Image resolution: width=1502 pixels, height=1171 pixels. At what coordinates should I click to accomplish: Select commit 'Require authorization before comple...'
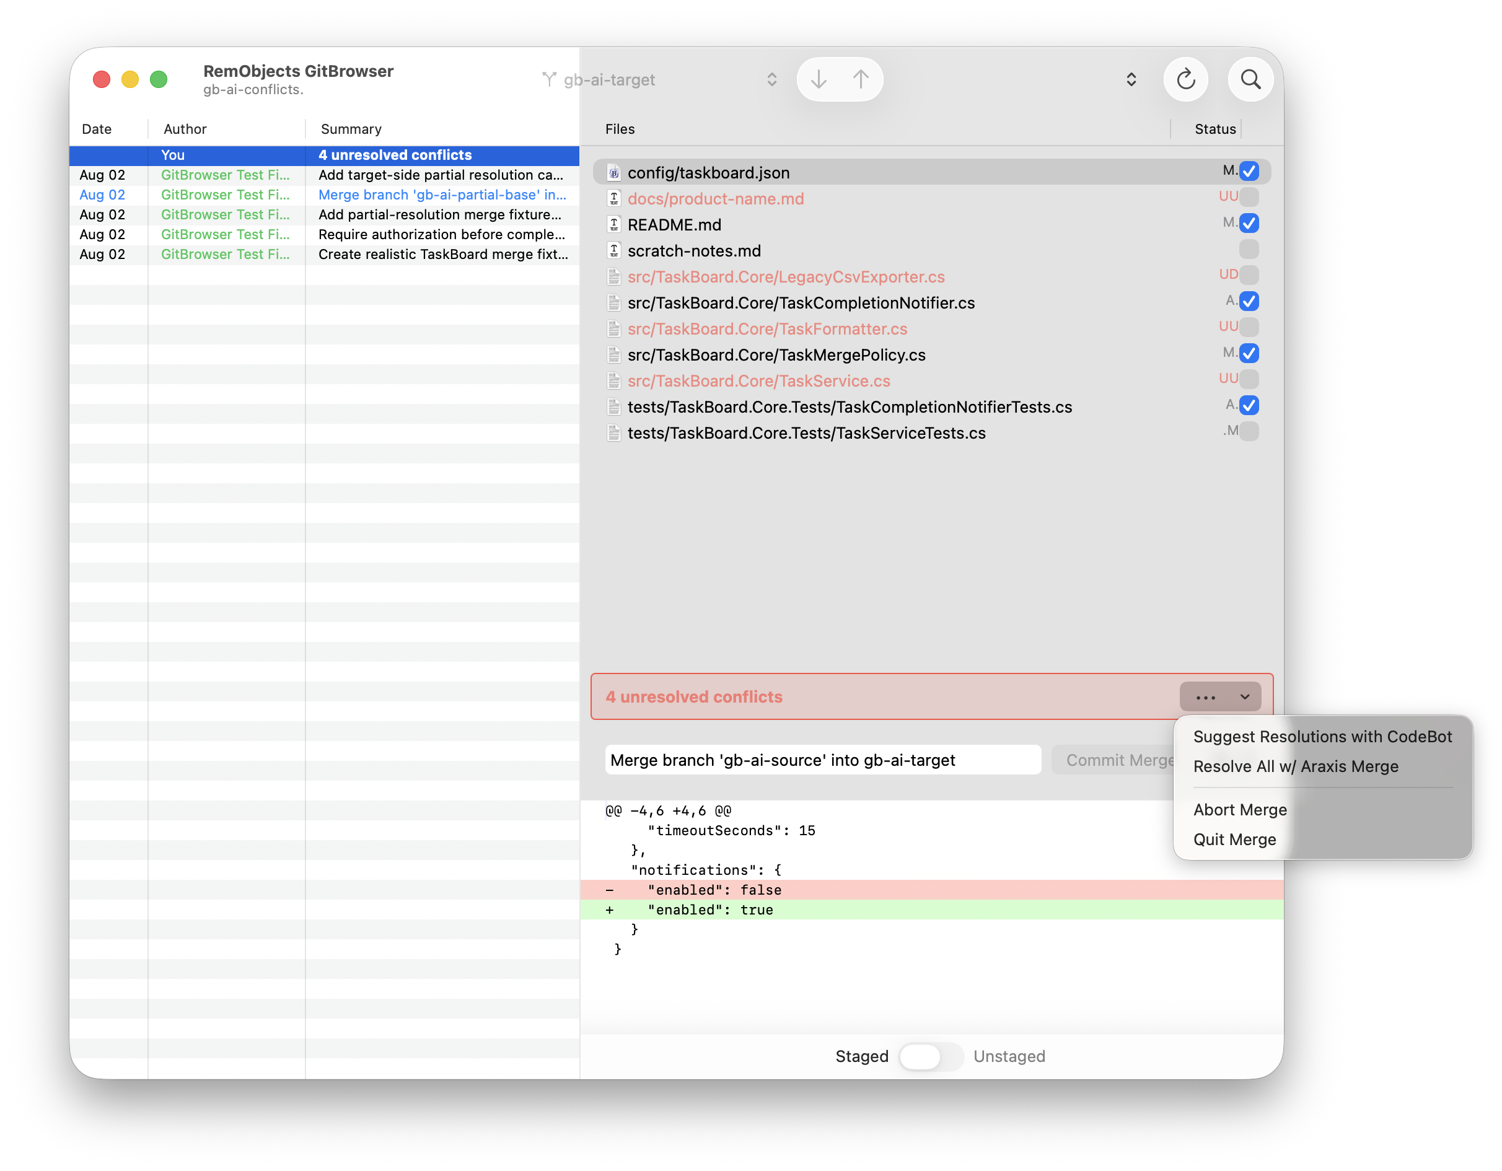324,234
